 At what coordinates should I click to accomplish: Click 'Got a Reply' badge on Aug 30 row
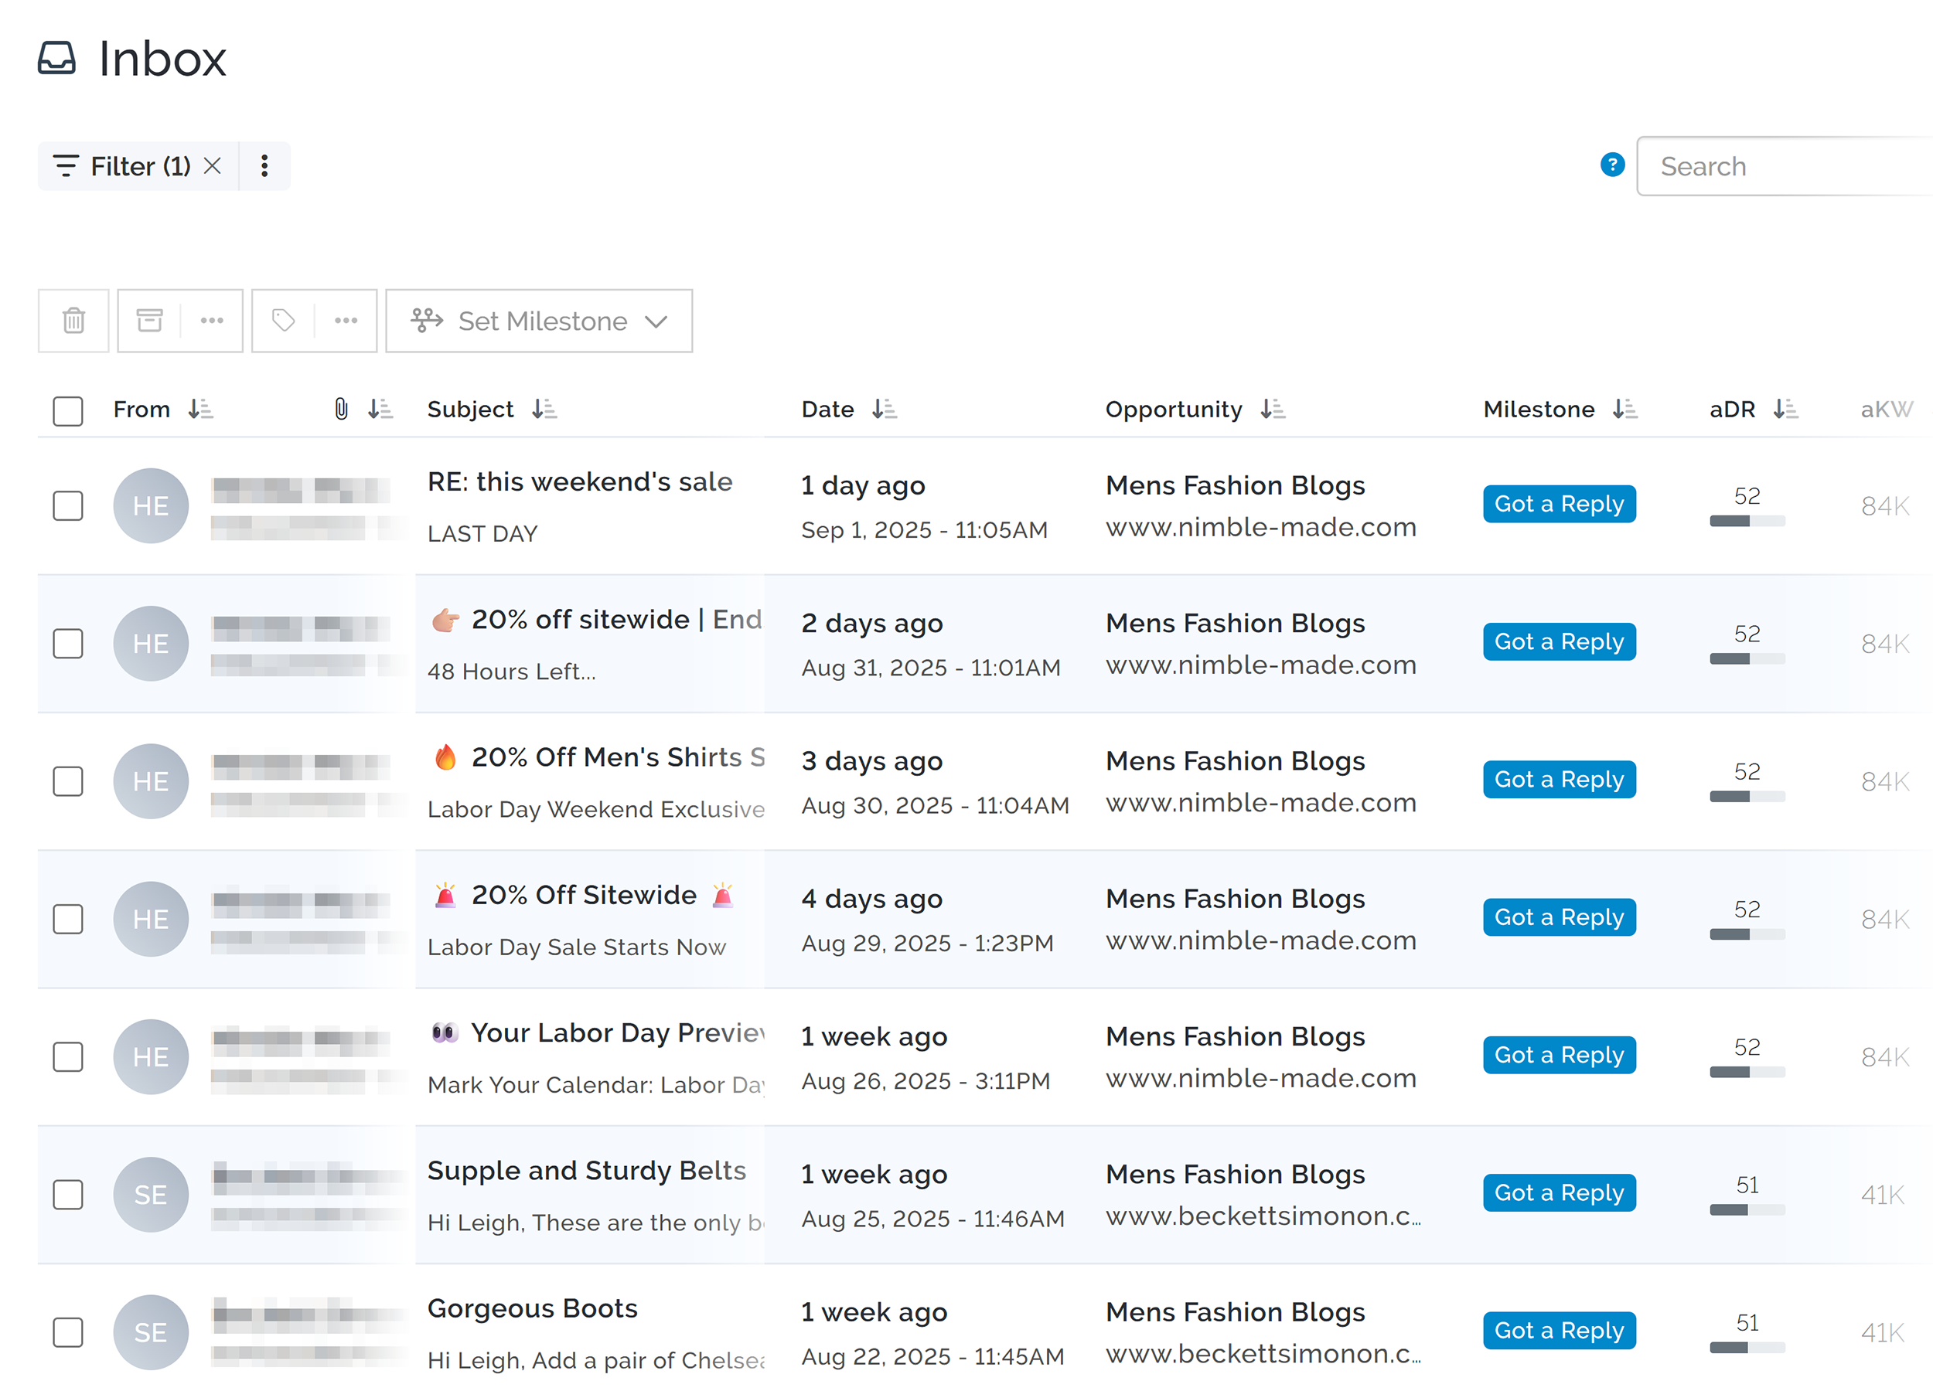(1560, 781)
